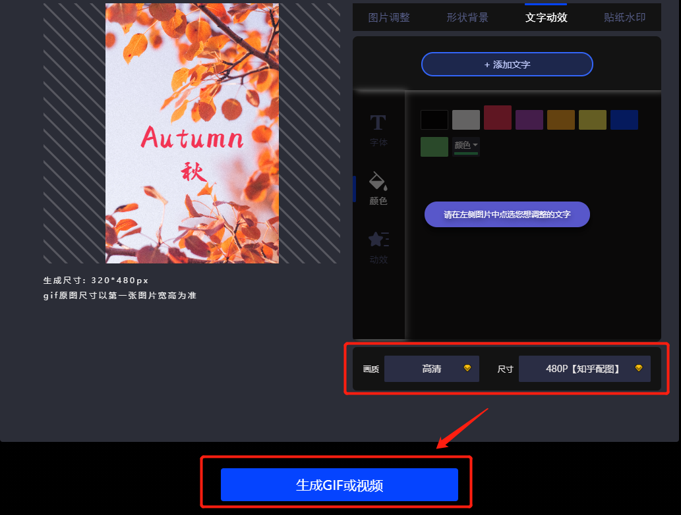Select the black color swatch
The image size is (681, 515).
434,119
